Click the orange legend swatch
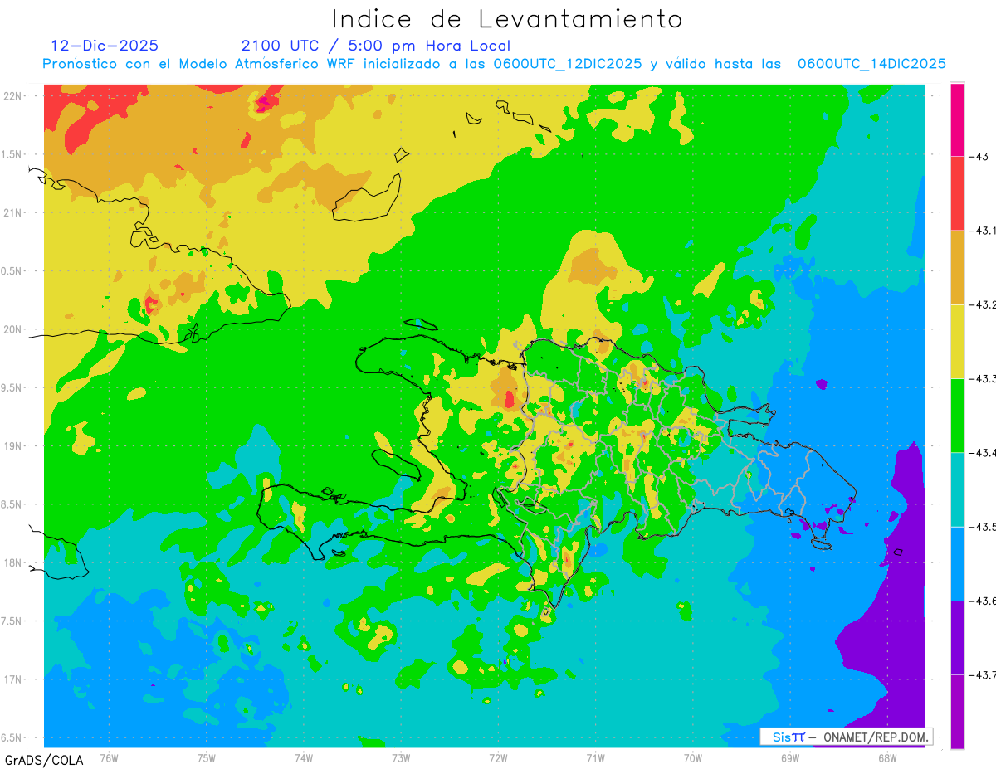The width and height of the screenshot is (996, 769). (957, 267)
